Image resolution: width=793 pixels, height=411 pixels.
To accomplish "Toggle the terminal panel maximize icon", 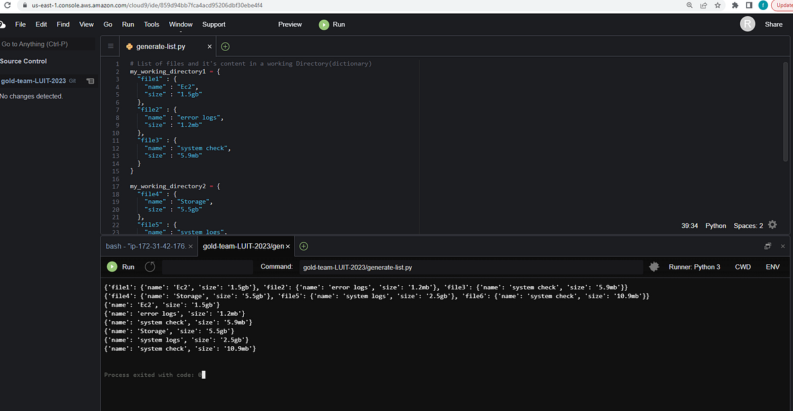I will tap(768, 245).
